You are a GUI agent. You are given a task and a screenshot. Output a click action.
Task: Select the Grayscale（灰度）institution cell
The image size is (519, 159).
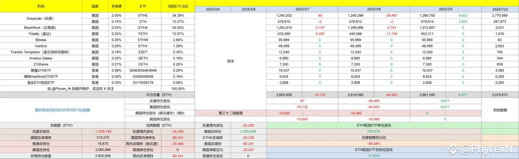[x=41, y=19]
